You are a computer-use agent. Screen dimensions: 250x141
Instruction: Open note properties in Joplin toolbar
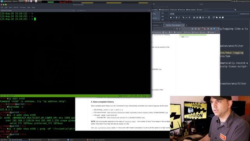point(220,18)
